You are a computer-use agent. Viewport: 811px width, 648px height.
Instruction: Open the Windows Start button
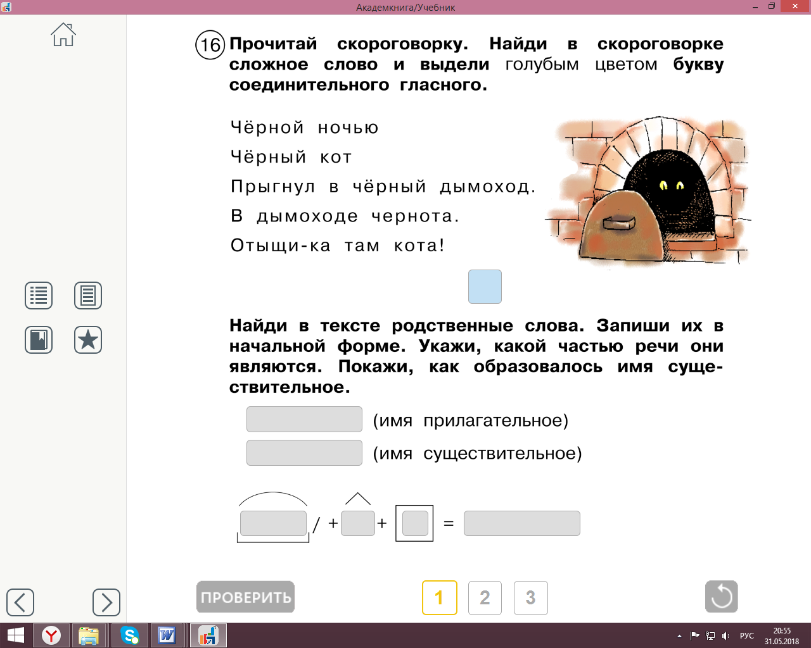click(x=15, y=635)
